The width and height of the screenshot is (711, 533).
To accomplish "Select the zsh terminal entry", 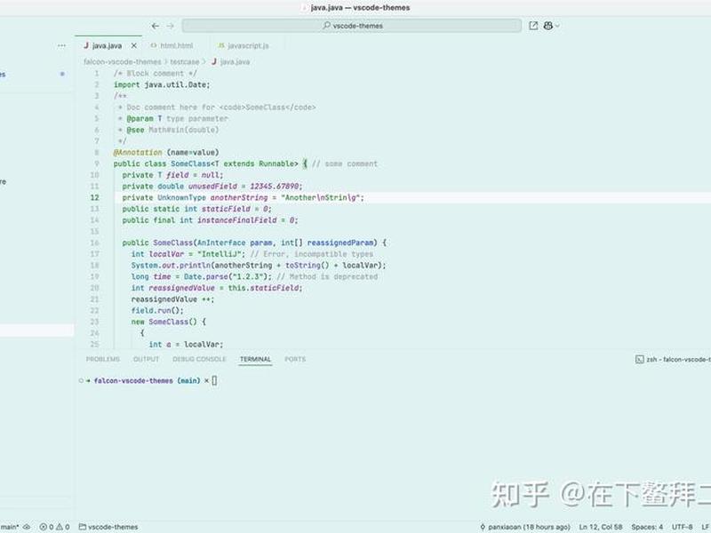I will pyautogui.click(x=673, y=360).
